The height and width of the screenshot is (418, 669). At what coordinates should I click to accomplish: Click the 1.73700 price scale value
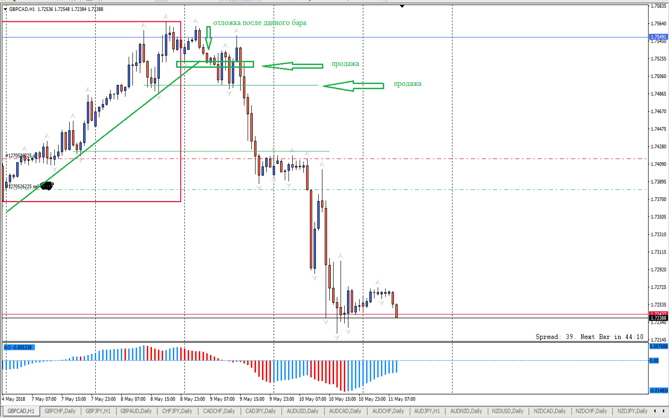tap(659, 199)
